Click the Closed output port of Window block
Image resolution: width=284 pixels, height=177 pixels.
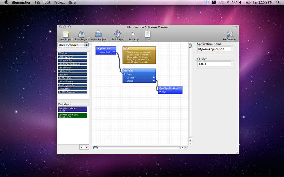[x=154, y=81]
